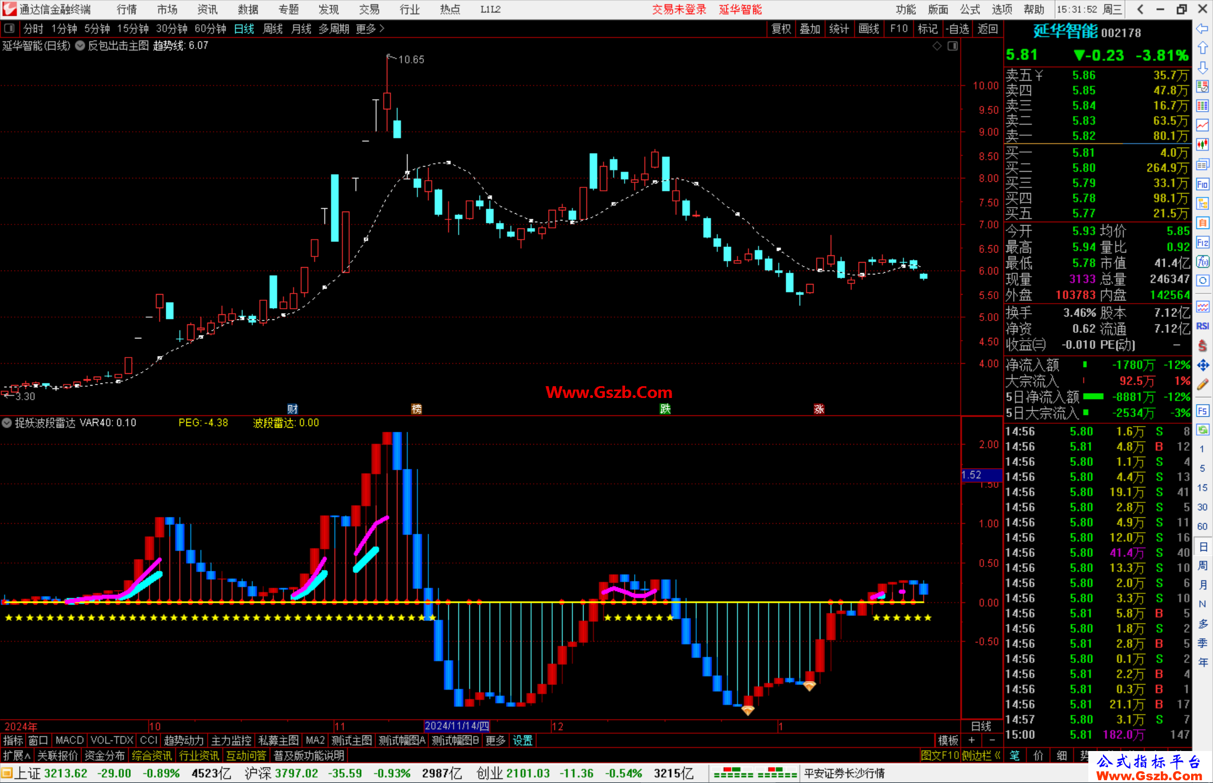This screenshot has width=1213, height=783.
Task: Open the F12 trading sidebar icon
Action: [x=1202, y=242]
